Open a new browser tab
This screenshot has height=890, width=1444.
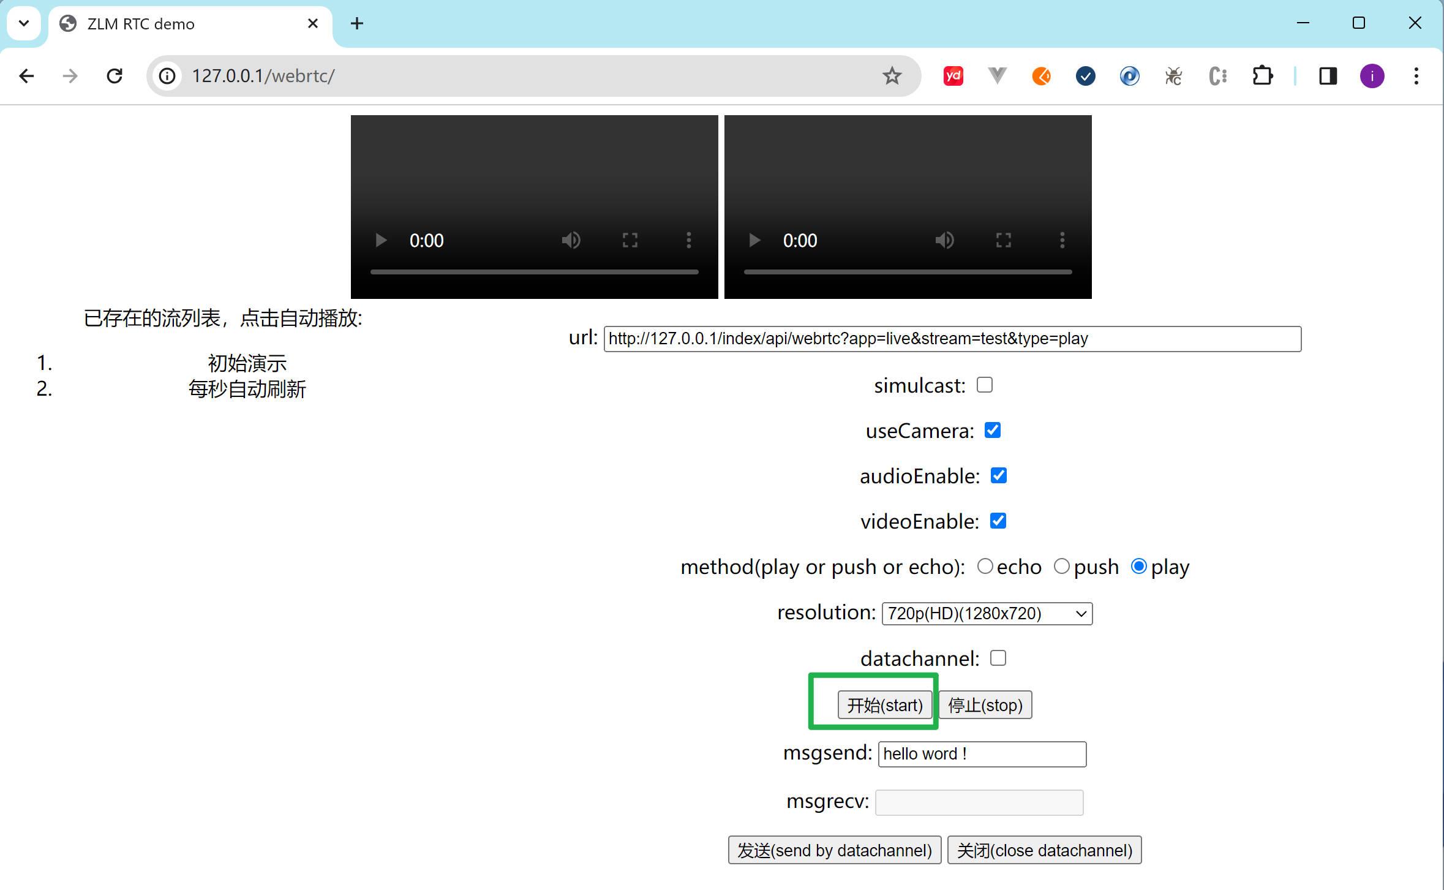[357, 23]
